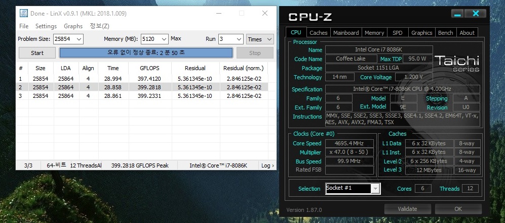Viewport: 505px width, 223px height.
Task: Click Intel Core i7-8086K in LinX status bar
Action: coord(218,165)
